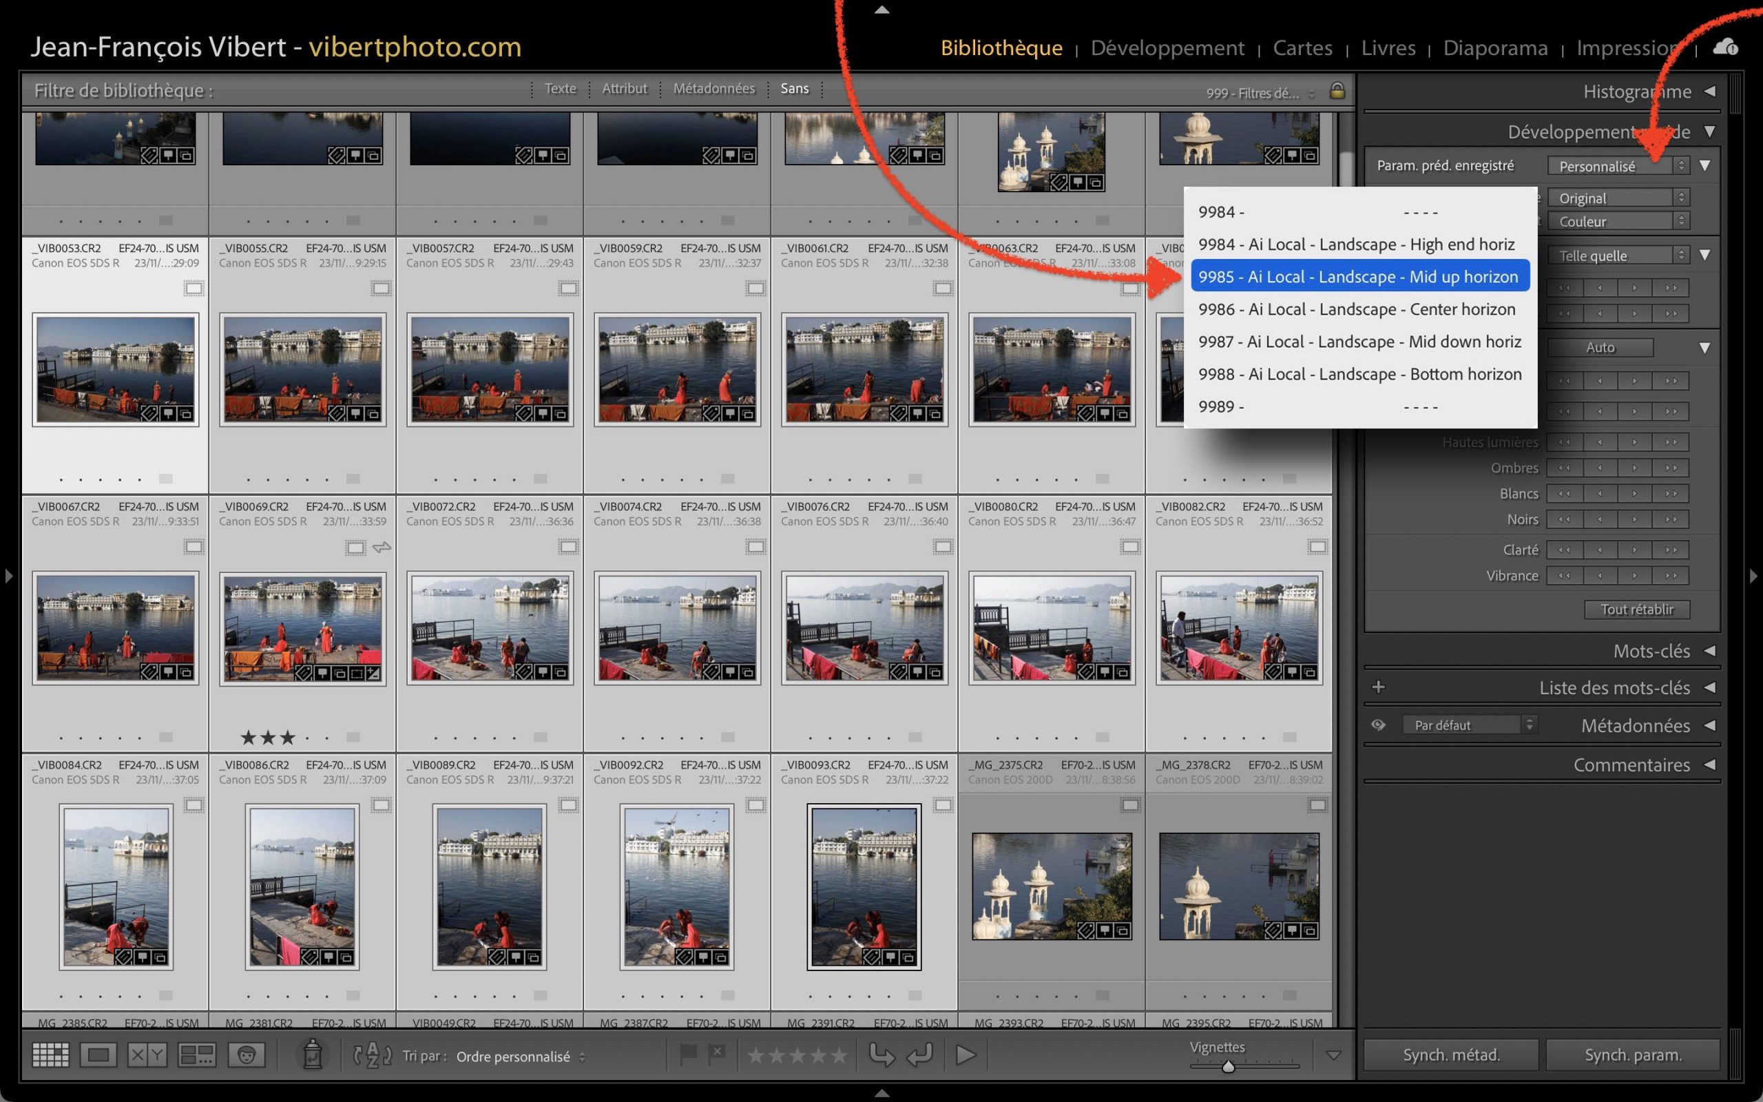Switch to Grid view mode
Viewport: 1763px width, 1102px height.
click(50, 1054)
